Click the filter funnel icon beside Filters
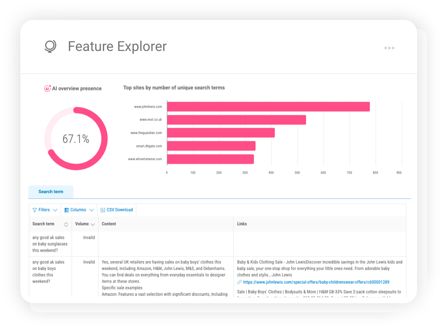This screenshot has height=329, width=445. [x=34, y=210]
